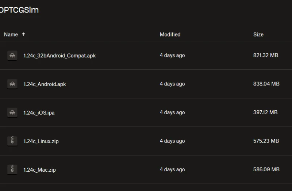Image resolution: width=292 pixels, height=191 pixels.
Task: Click 4 days ago for Linux.zip row
Action: tap(172, 141)
